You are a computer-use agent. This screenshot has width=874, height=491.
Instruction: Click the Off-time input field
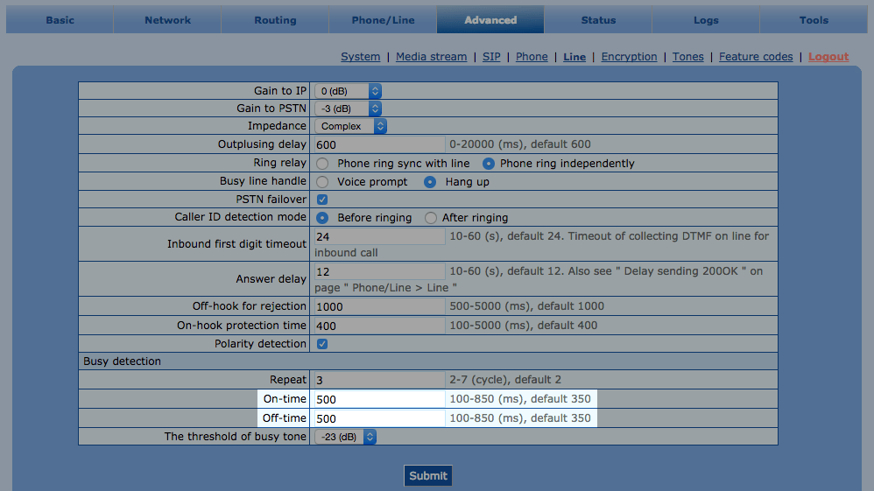pos(379,418)
